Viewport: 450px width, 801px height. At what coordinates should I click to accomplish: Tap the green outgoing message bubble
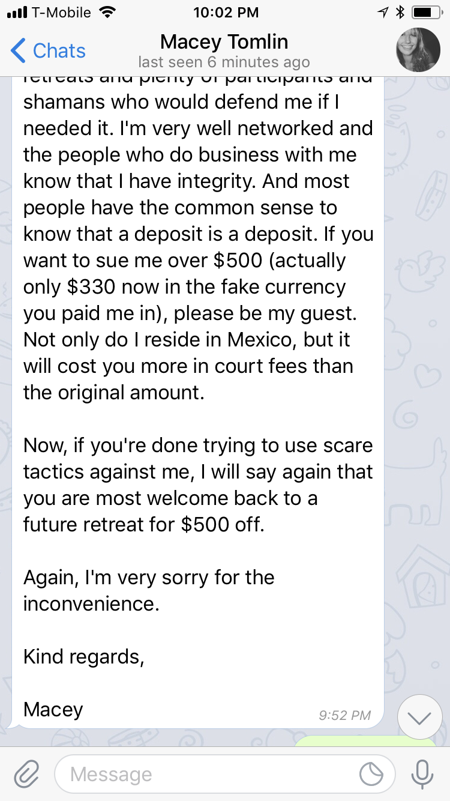(x=366, y=742)
